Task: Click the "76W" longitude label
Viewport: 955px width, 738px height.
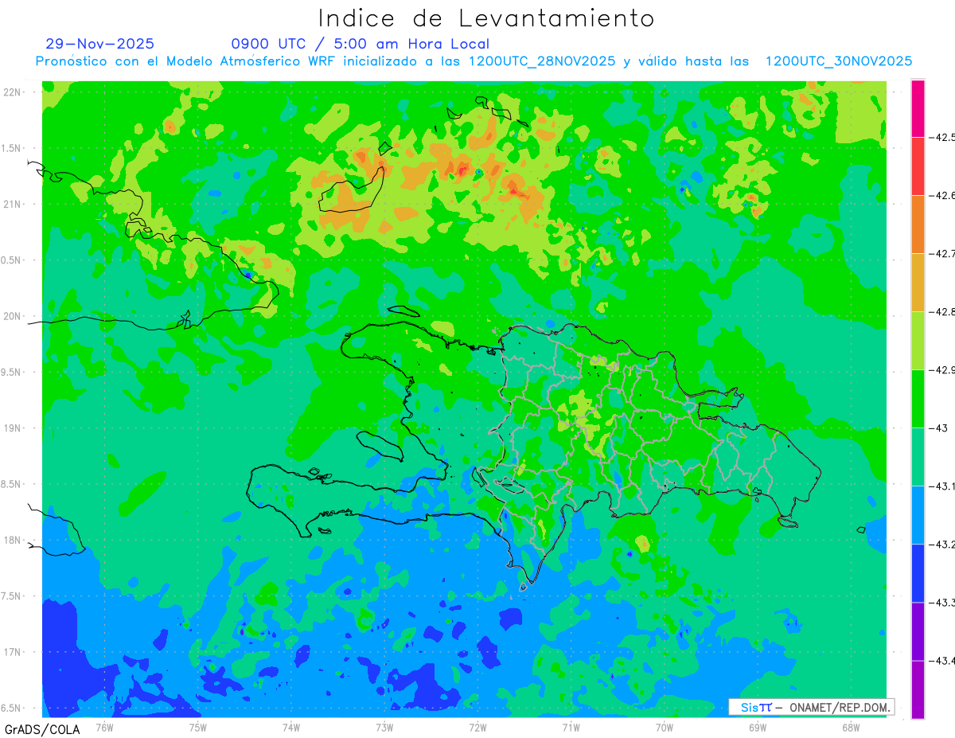Action: (x=104, y=727)
